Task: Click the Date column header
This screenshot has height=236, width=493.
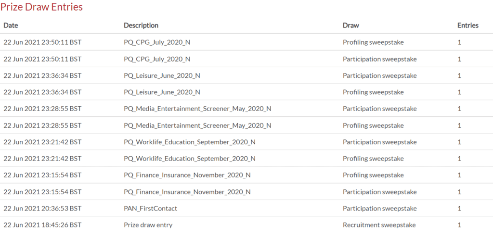Action: [11, 25]
